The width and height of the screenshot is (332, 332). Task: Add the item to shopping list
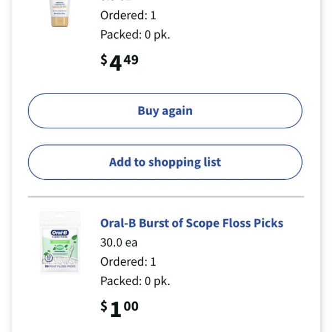click(165, 162)
